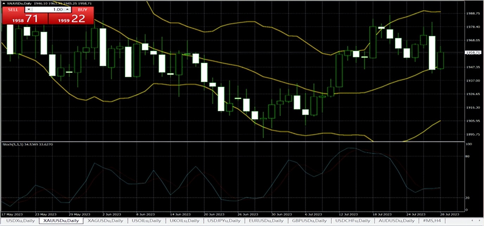The height and width of the screenshot is (226, 484).
Task: Open the GBPUSDu,Daily chart tab
Action: [309, 221]
